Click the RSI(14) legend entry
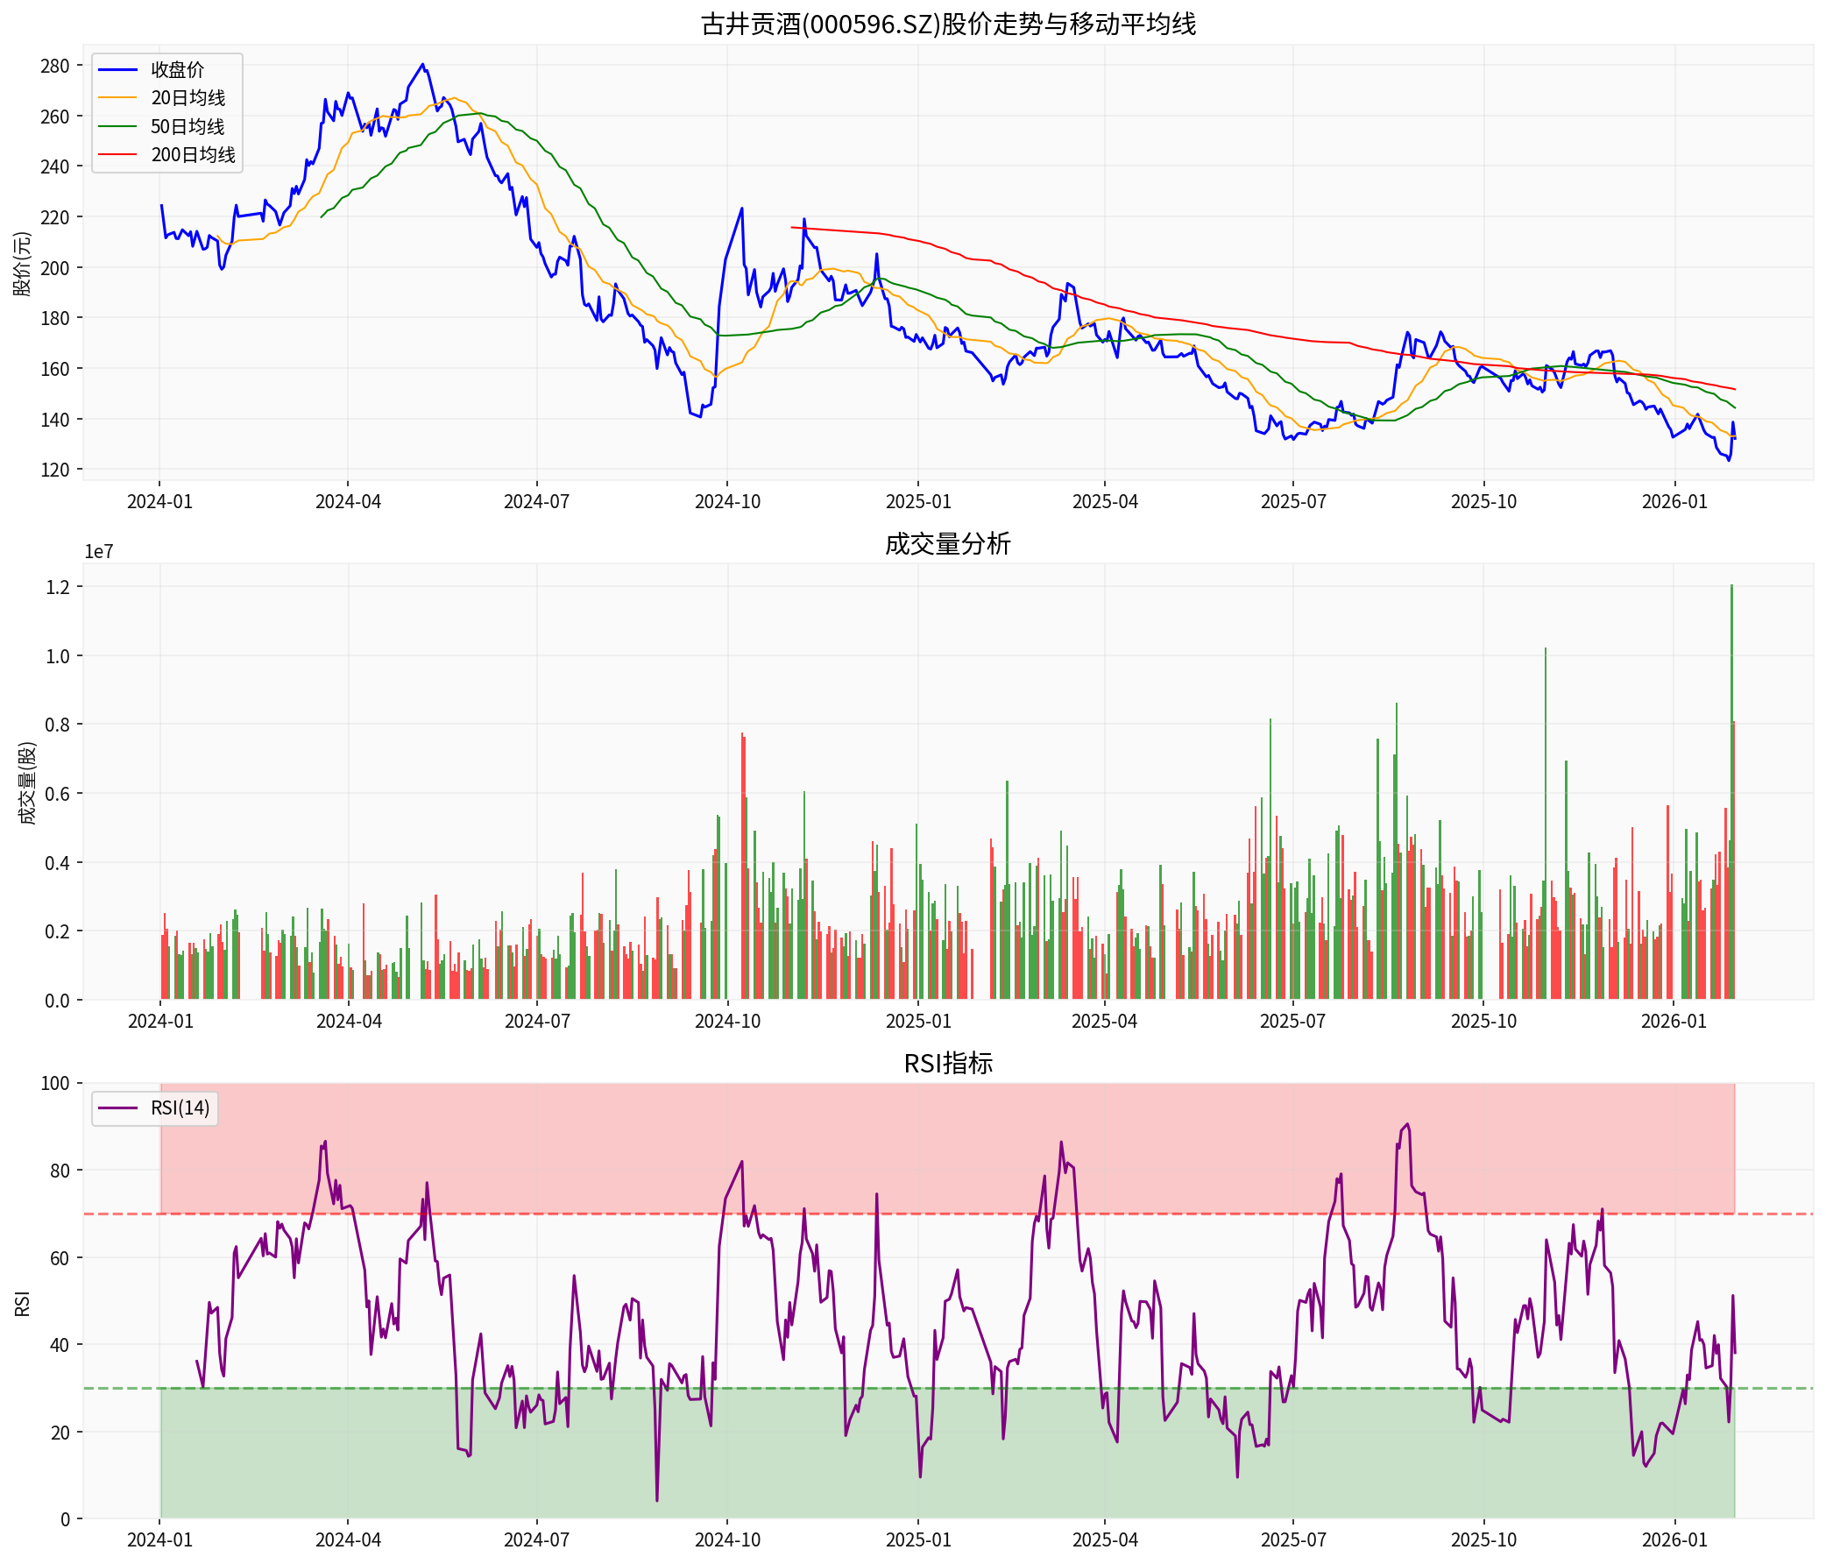The image size is (1826, 1564). point(180,1108)
